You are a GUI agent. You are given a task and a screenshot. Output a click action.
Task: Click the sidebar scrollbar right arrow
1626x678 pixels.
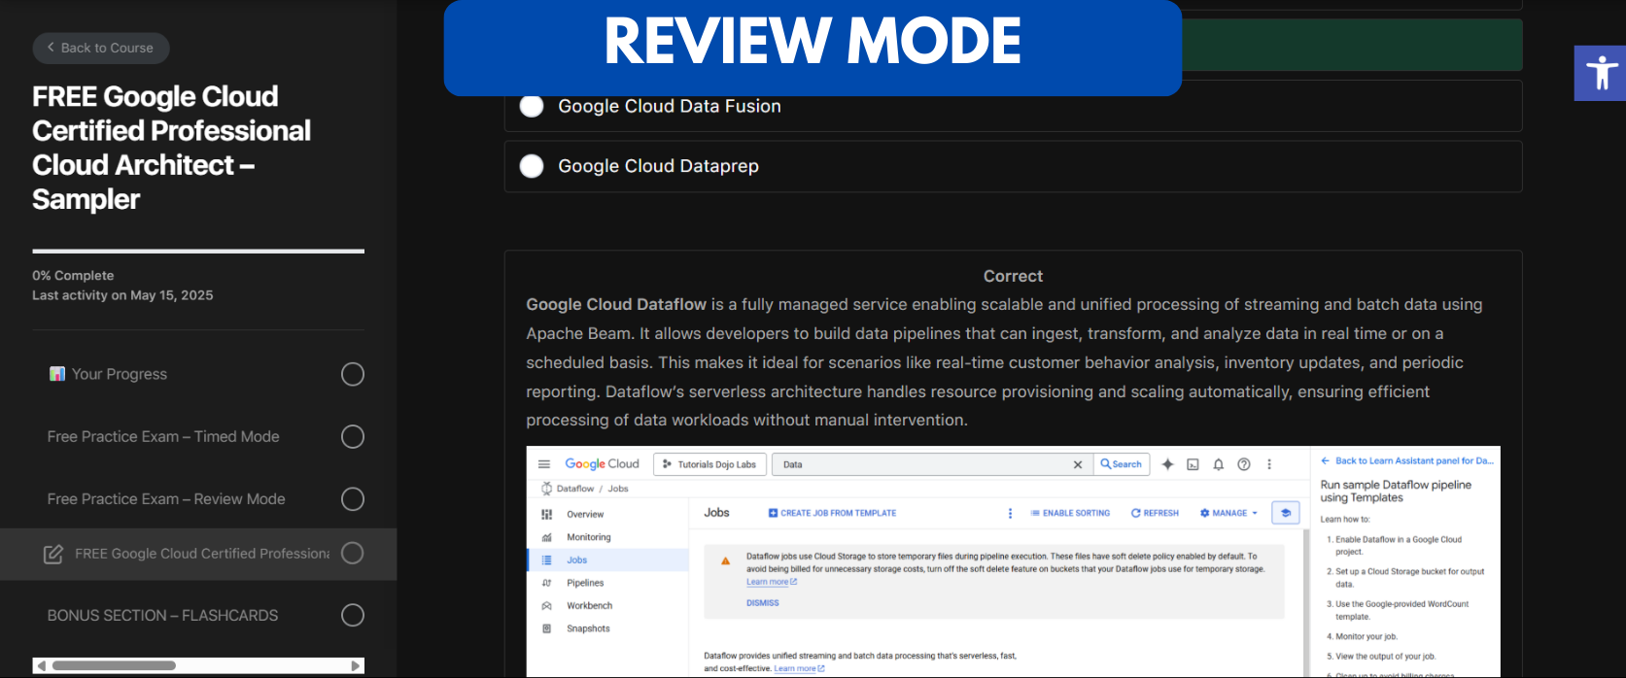pyautogui.click(x=356, y=666)
